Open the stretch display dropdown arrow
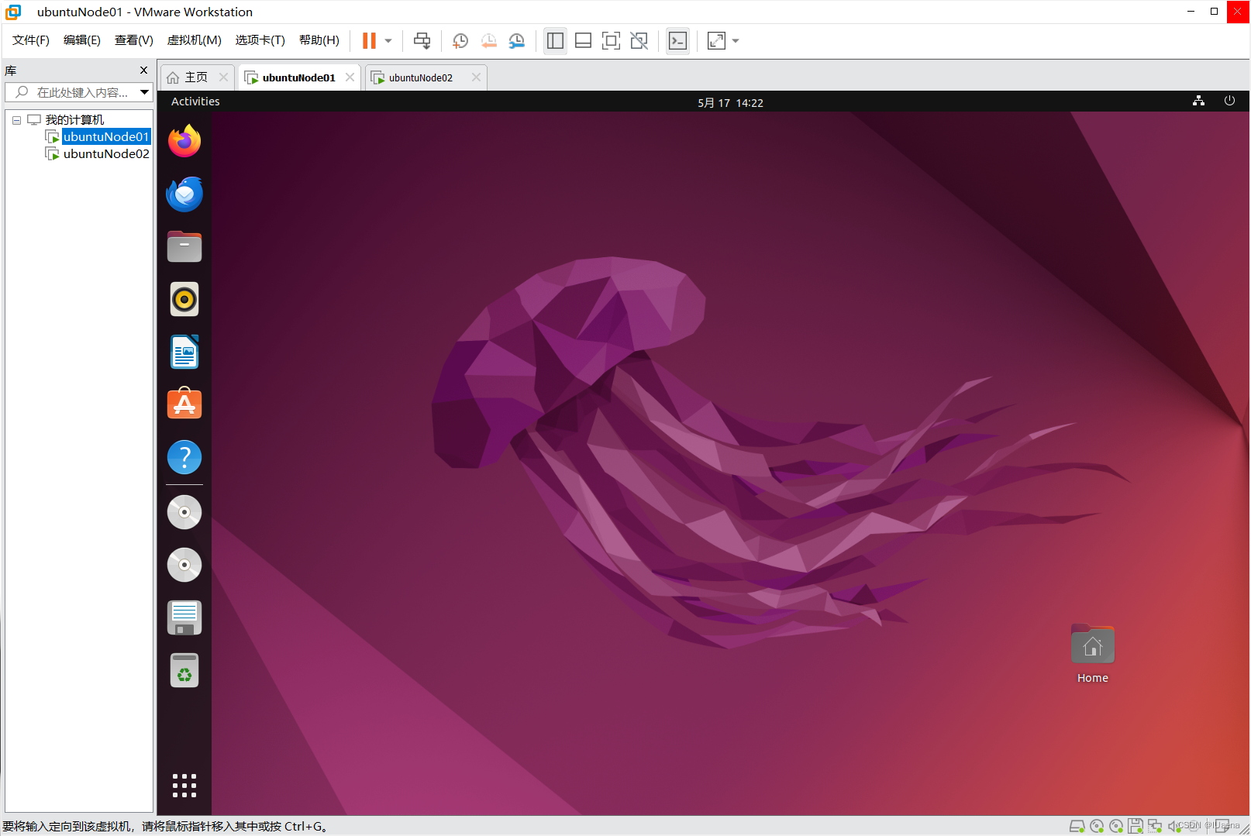 pyautogui.click(x=736, y=41)
